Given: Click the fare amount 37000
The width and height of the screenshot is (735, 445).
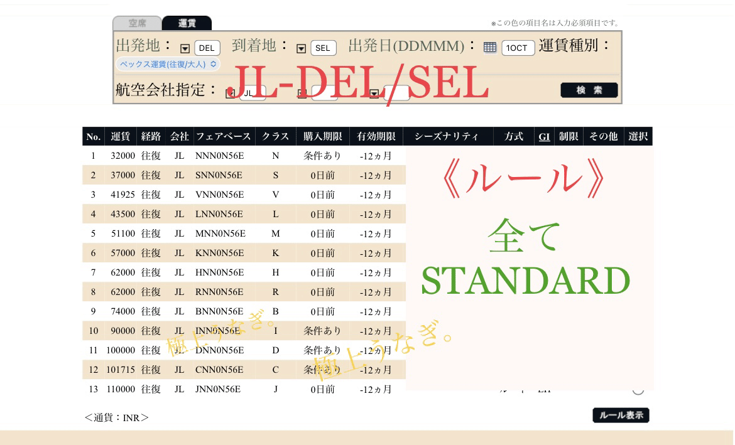Looking at the screenshot, I should tap(122, 175).
